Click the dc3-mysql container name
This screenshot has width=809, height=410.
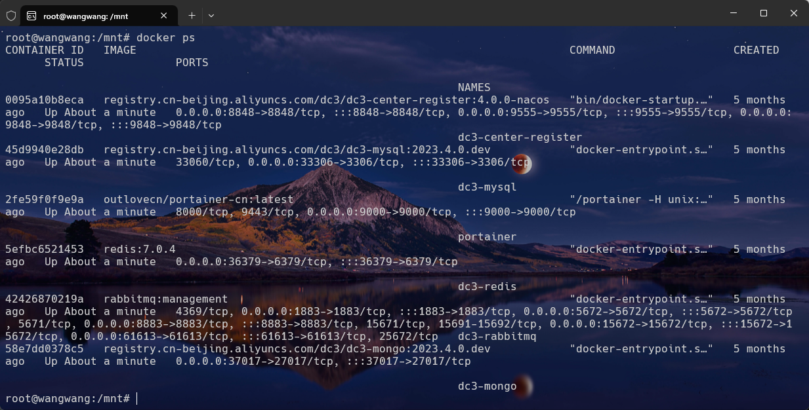[x=487, y=187]
